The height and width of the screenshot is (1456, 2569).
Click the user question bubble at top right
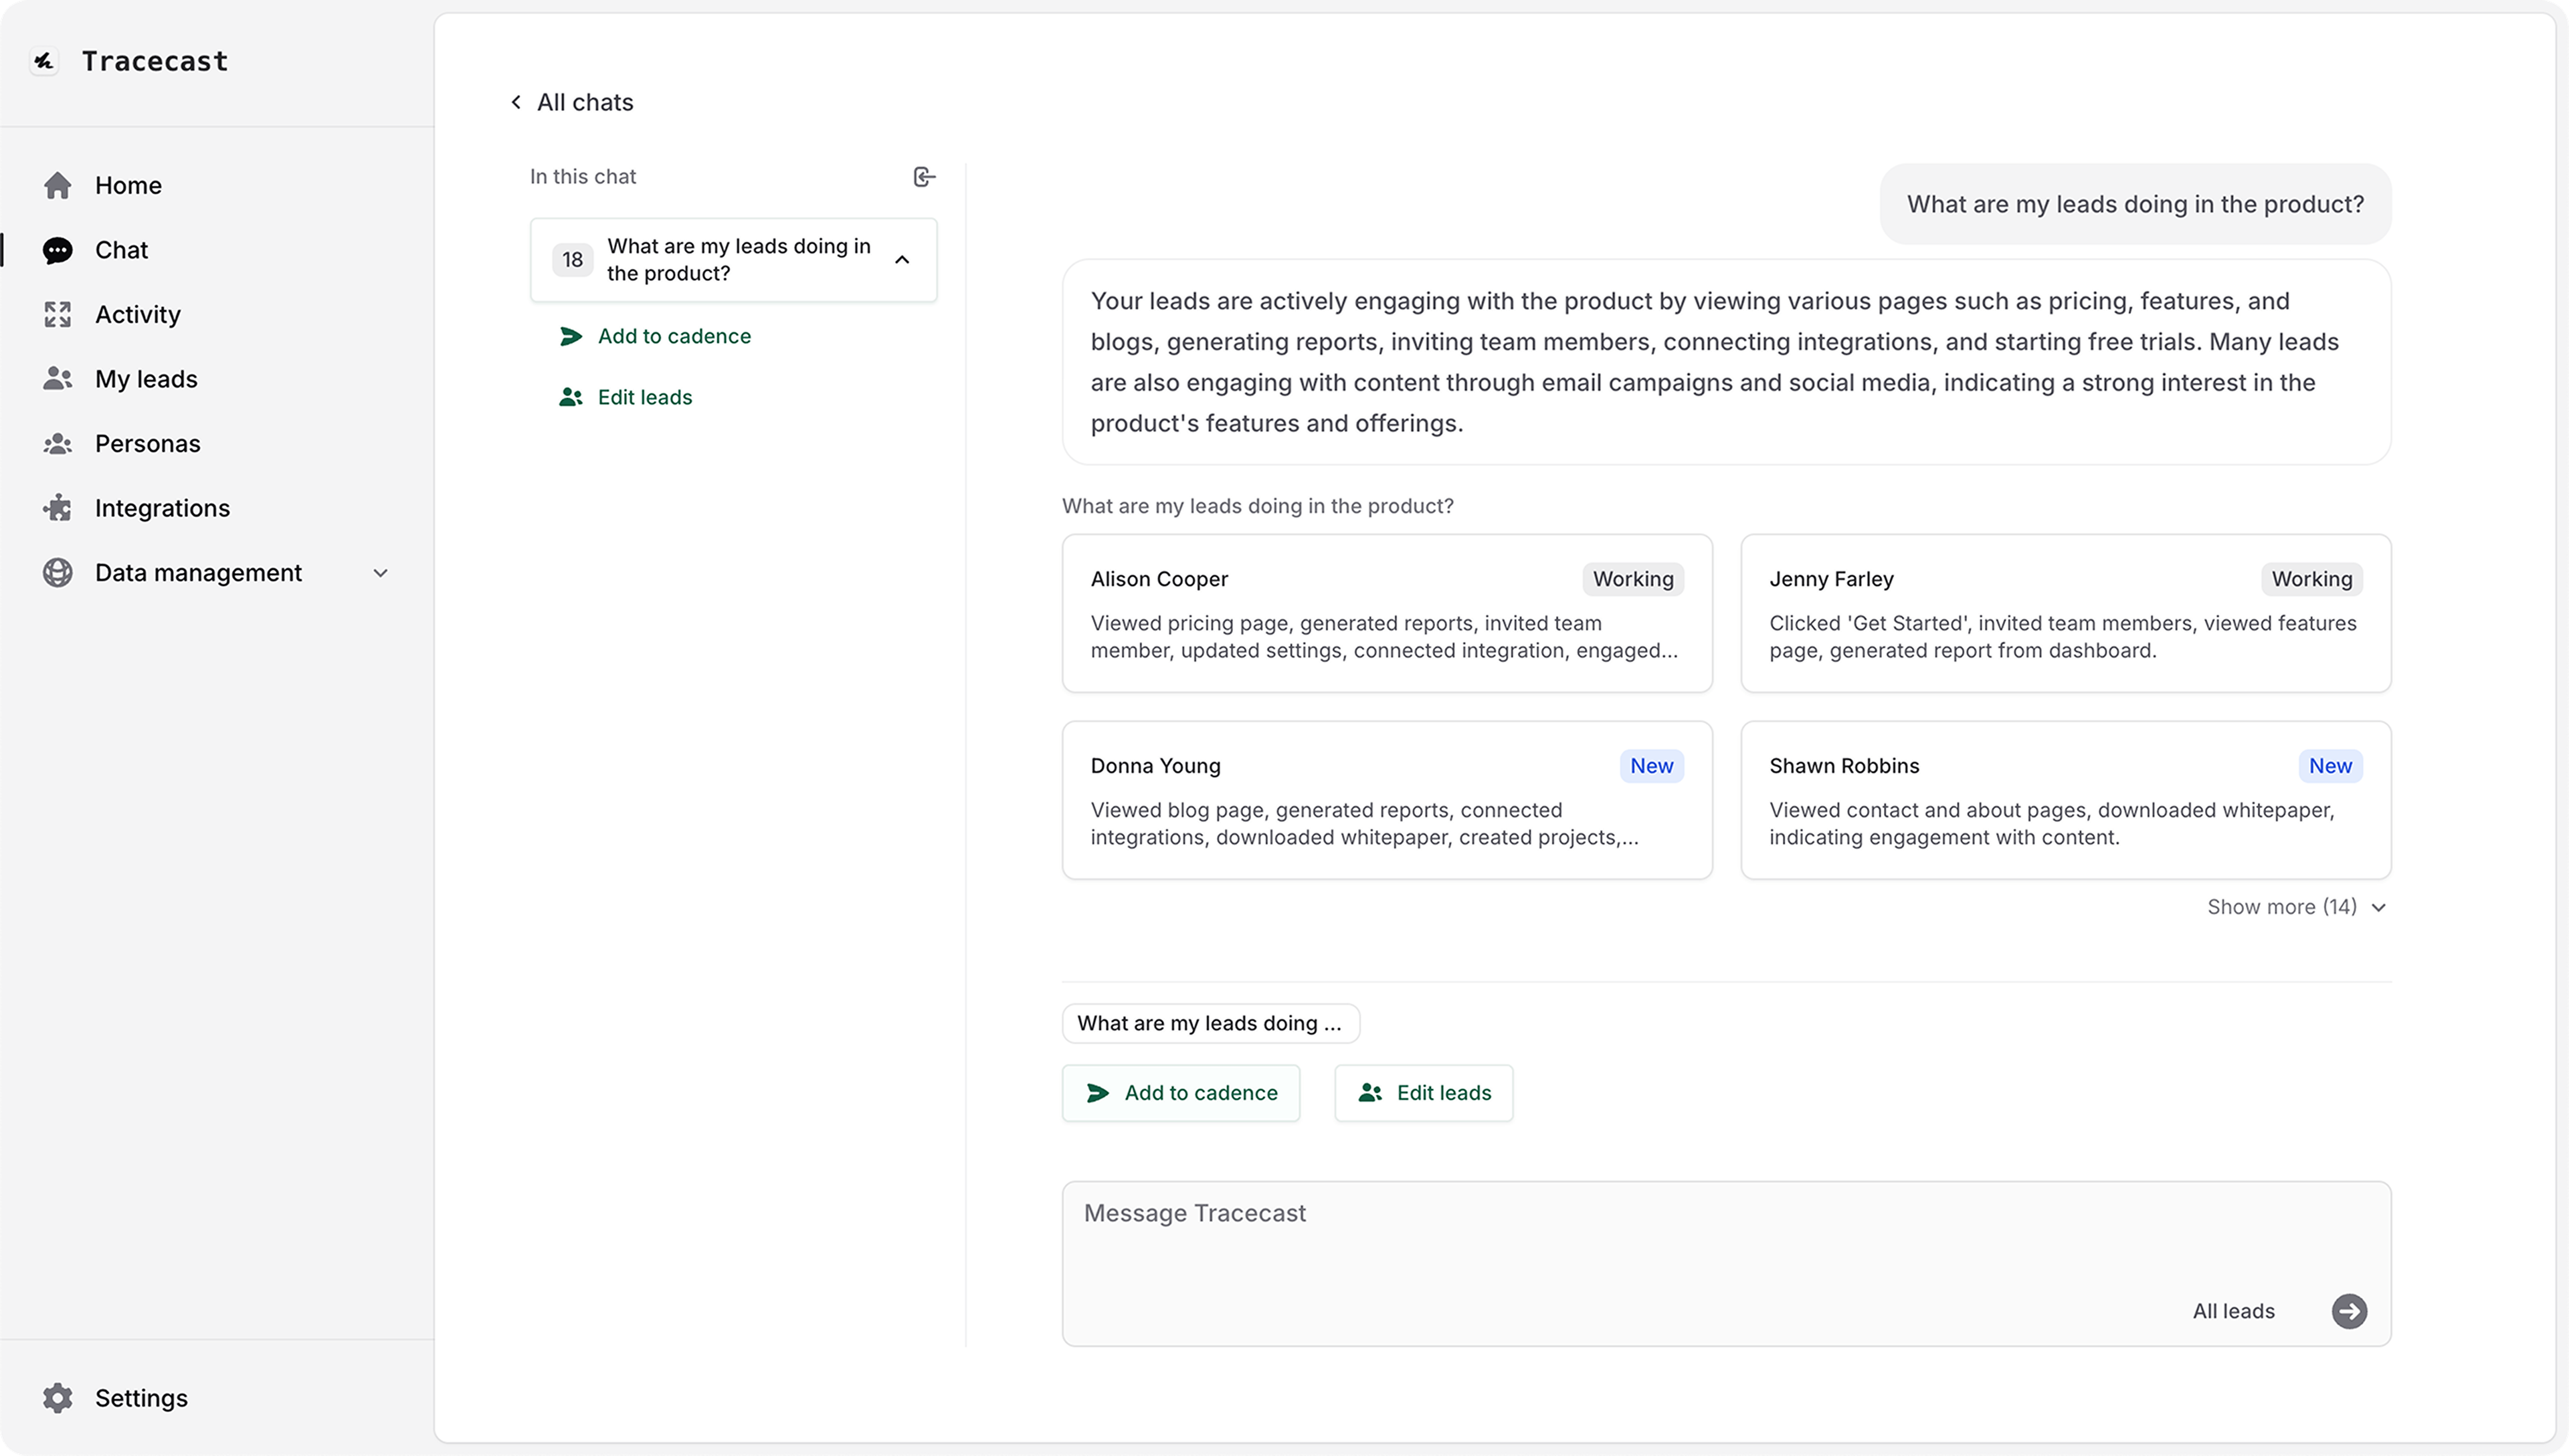pos(2135,204)
